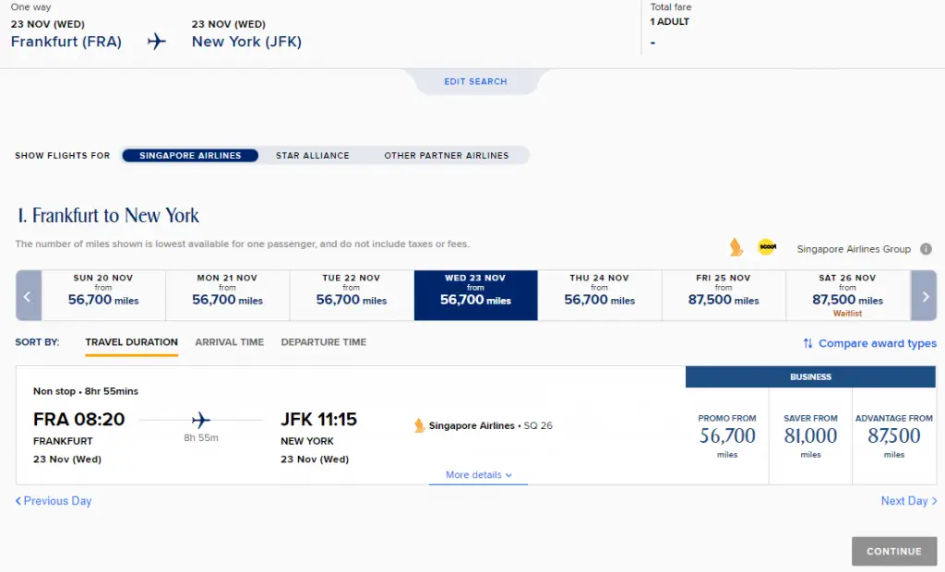945x572 pixels.
Task: Switch to Star Alliance flights
Action: tap(312, 156)
